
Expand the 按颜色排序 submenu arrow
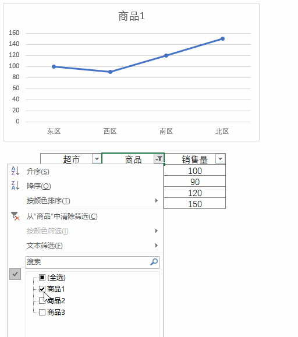157,201
